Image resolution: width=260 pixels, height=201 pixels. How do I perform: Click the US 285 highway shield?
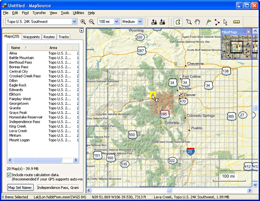pos(164,114)
